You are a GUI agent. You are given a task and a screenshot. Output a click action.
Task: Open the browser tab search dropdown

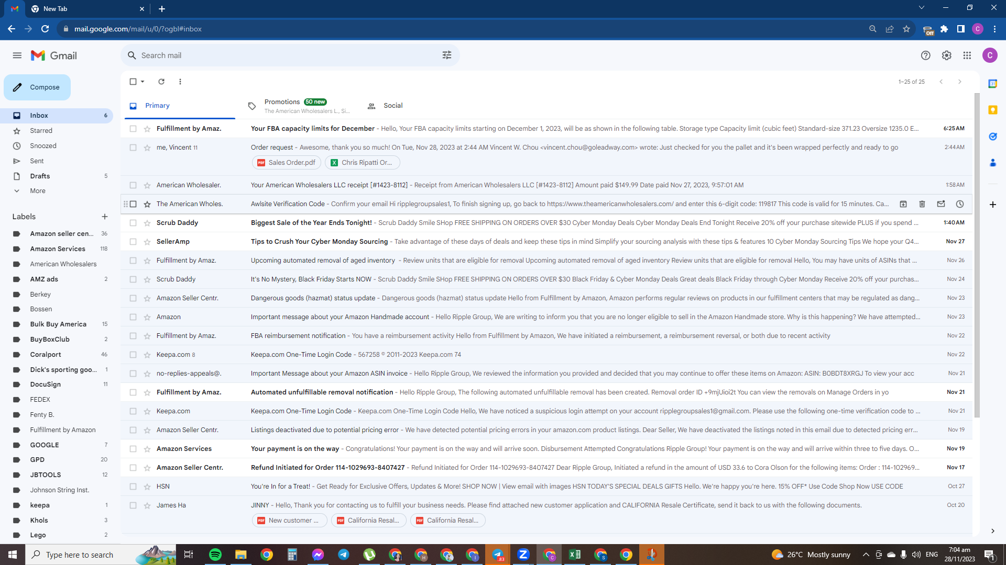point(921,8)
